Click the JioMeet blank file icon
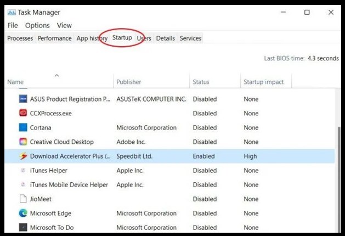The image size is (345, 236). point(23,199)
